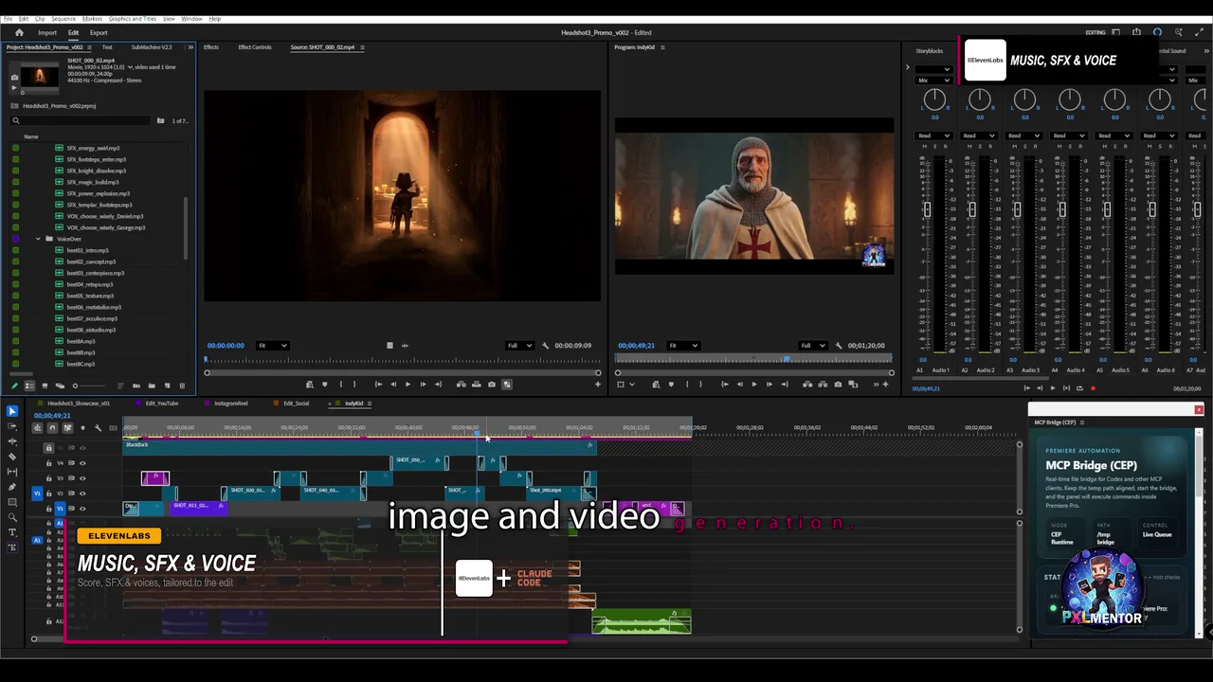The height and width of the screenshot is (682, 1213).
Task: Click Lift button in Program monitor
Action: (806, 384)
